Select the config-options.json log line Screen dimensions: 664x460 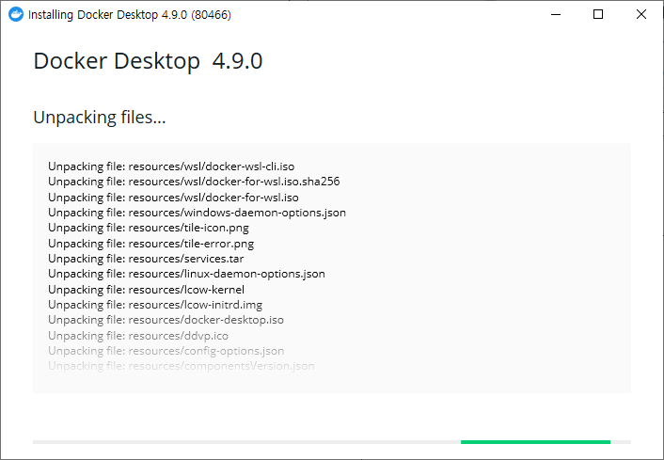(166, 351)
